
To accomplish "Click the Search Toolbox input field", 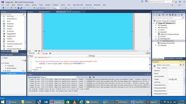I will pyautogui.click(x=12, y=14).
